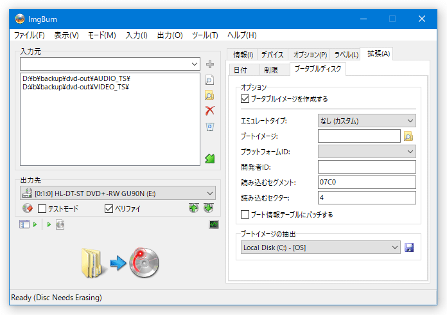Select the AUDIO_TS source entry

click(x=76, y=78)
